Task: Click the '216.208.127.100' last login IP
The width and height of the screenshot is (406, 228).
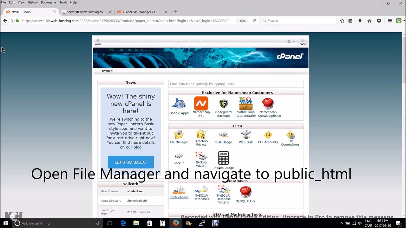Action: [x=139, y=212]
